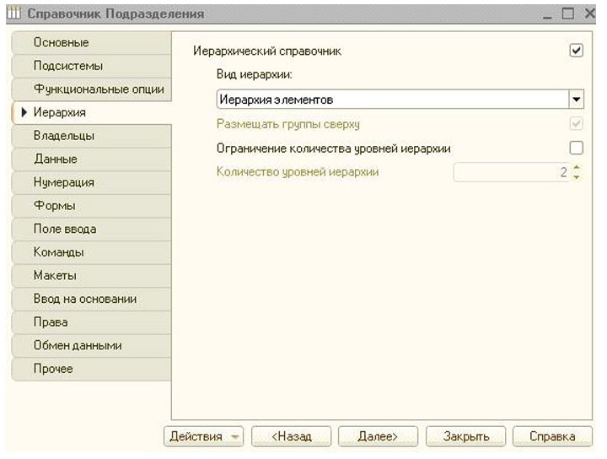Image resolution: width=607 pixels, height=459 pixels.
Task: Select the Формы tab
Action: point(55,205)
